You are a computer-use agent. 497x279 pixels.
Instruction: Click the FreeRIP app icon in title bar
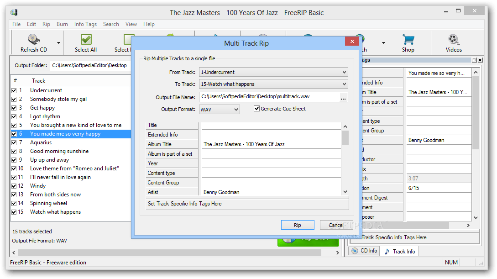pyautogui.click(x=14, y=12)
